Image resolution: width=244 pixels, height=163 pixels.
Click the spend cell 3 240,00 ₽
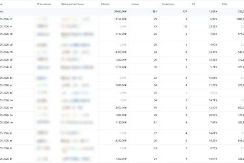click(121, 141)
